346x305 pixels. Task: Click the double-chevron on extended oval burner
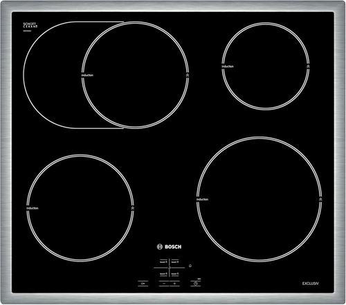tap(188, 76)
